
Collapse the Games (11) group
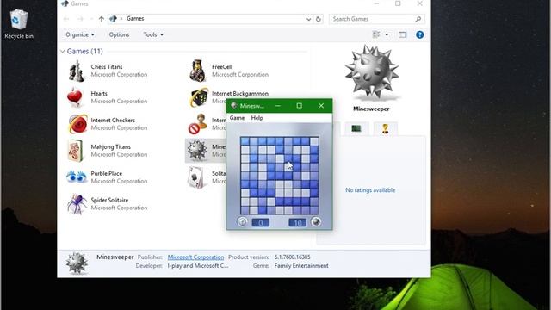(63, 52)
